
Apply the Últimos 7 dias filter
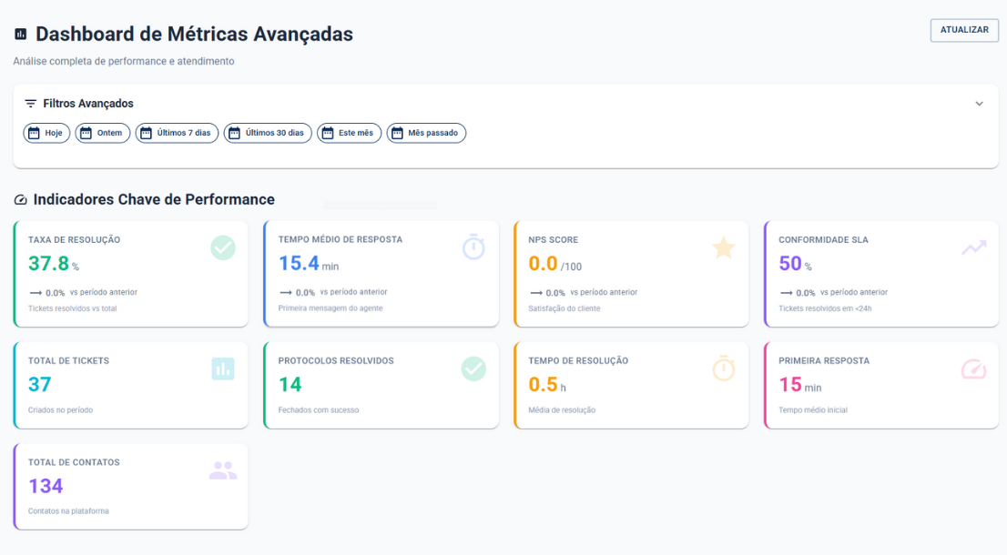pyautogui.click(x=177, y=133)
